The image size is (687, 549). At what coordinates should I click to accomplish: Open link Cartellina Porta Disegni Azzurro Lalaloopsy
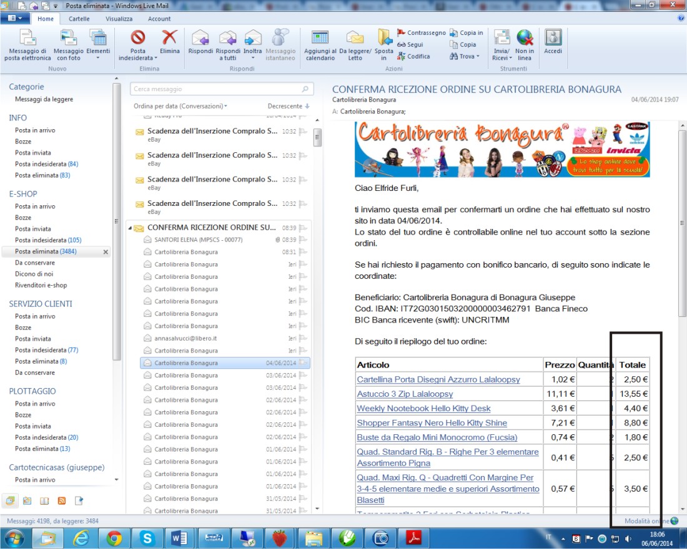(438, 379)
